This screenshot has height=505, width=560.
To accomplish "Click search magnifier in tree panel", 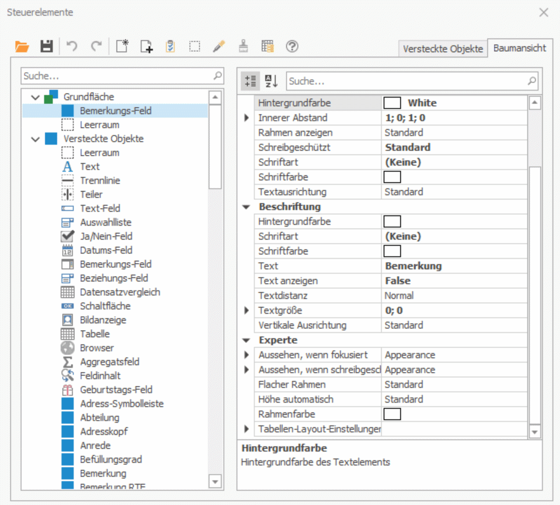I will click(218, 76).
